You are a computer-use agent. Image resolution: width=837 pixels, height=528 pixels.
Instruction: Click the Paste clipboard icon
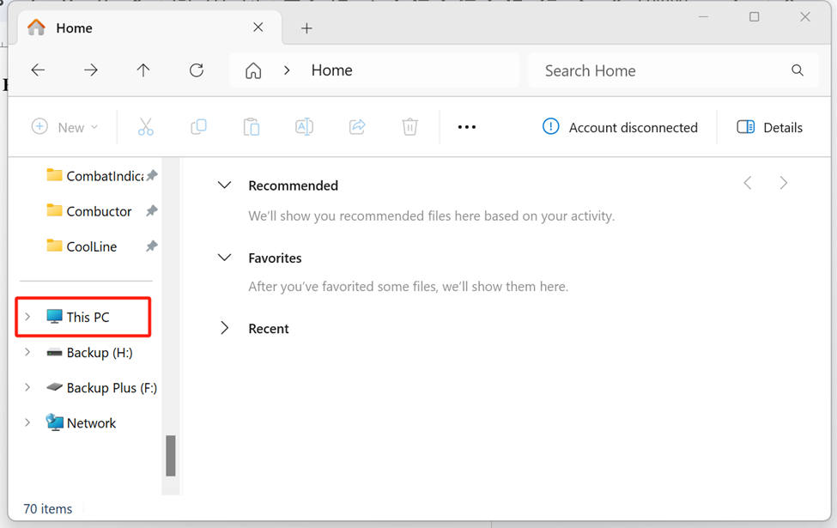252,127
